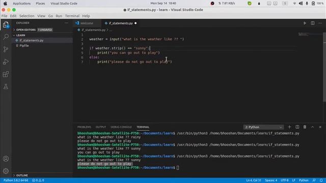Viewport: 326px width, 183px height.
Task: Click the 1 UNSAVED badge
Action: point(45,30)
